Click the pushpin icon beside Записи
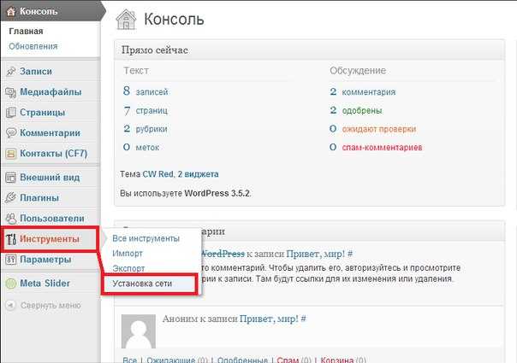517x363 pixels. click(x=11, y=71)
